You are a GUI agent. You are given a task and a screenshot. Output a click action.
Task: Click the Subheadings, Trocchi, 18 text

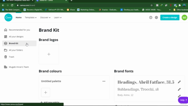pos(138,89)
